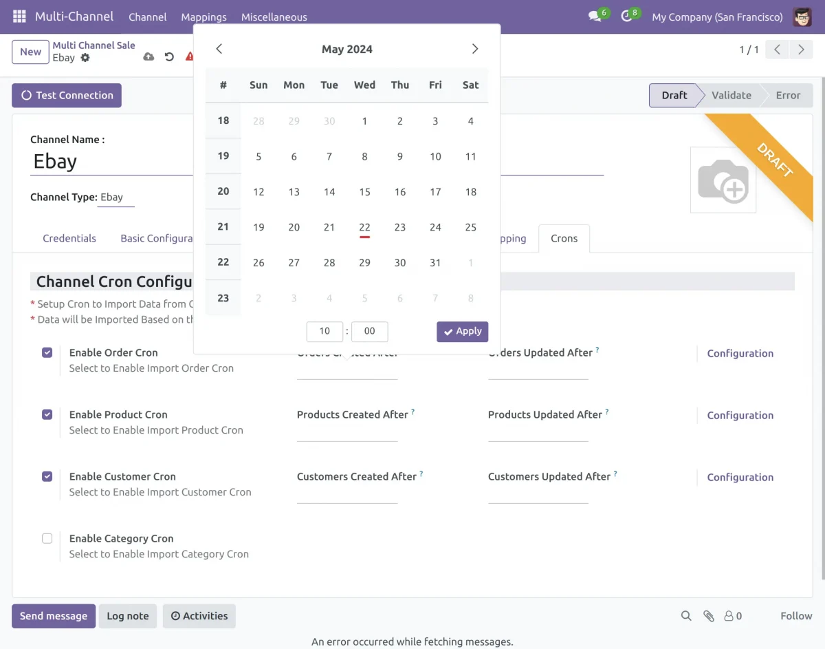
Task: Click Customers Updated After date field
Action: coord(538,495)
